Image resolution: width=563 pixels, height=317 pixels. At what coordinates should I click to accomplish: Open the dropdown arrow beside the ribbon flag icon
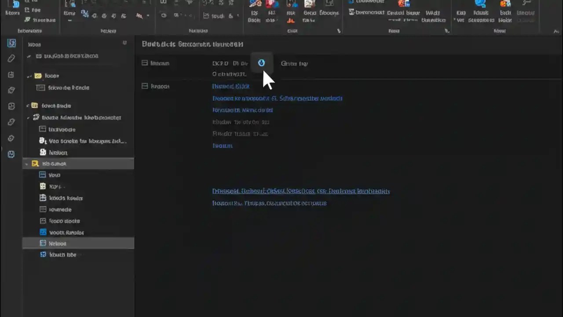pyautogui.click(x=147, y=16)
